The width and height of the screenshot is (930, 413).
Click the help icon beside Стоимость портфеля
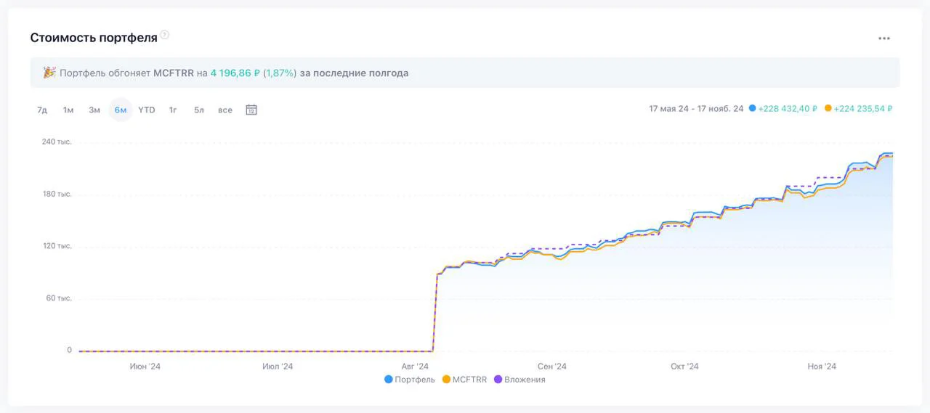[x=165, y=34]
